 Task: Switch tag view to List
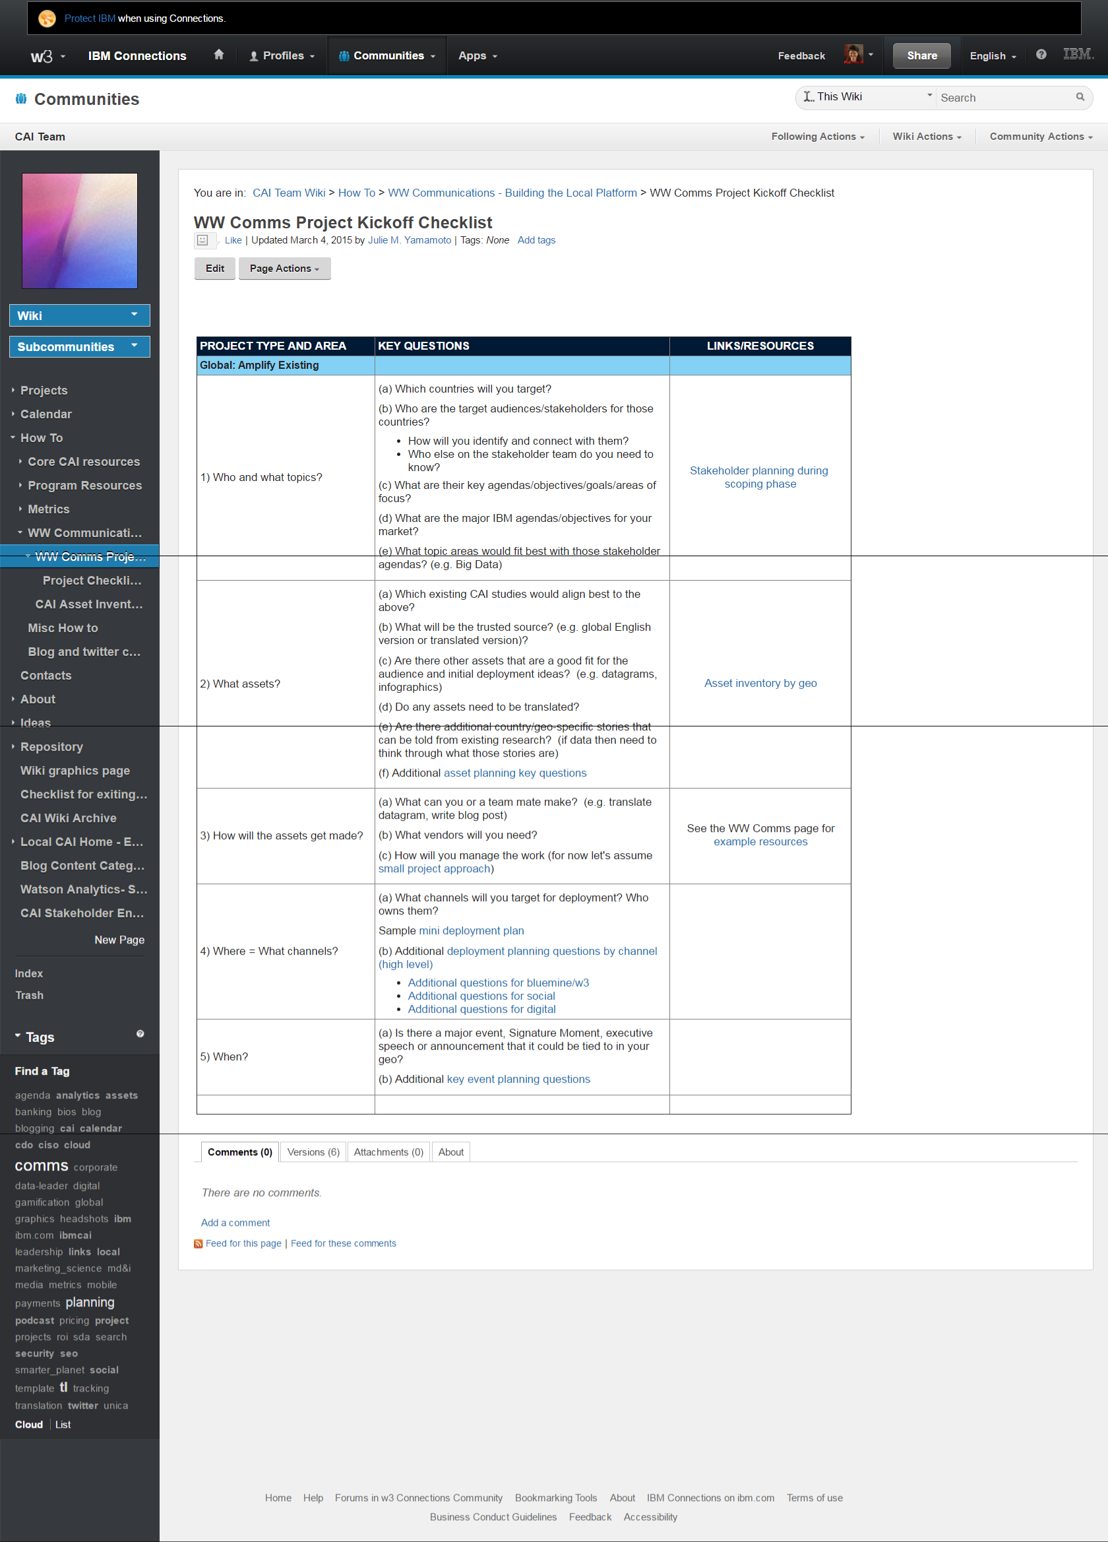pyautogui.click(x=63, y=1425)
